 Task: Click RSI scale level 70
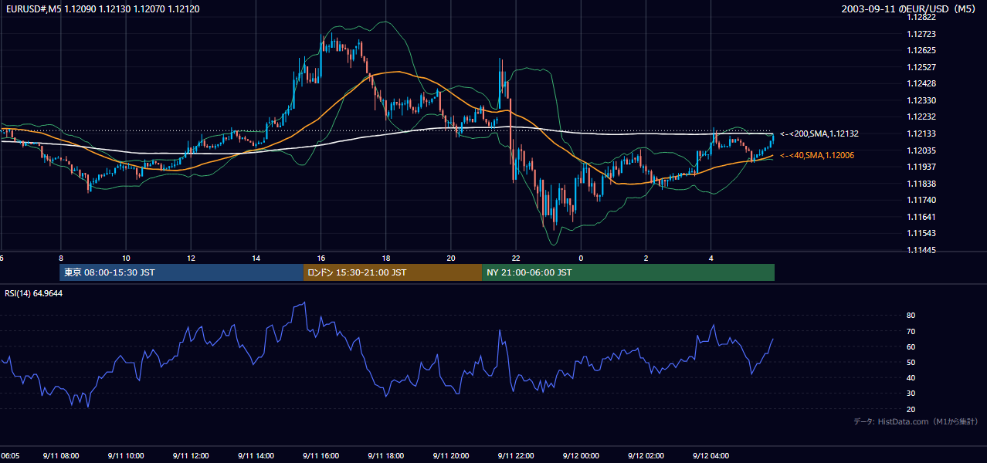point(911,332)
